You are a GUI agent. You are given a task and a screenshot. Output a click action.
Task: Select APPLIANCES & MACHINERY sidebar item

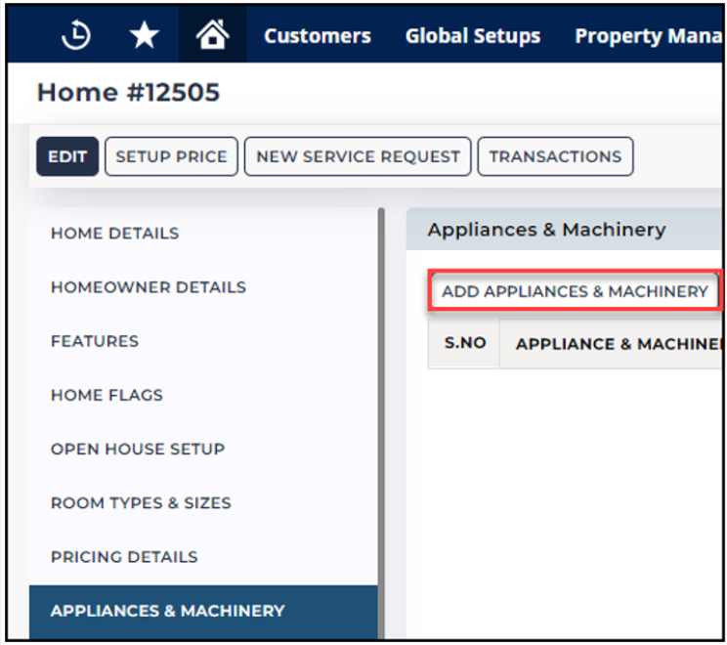tap(203, 611)
